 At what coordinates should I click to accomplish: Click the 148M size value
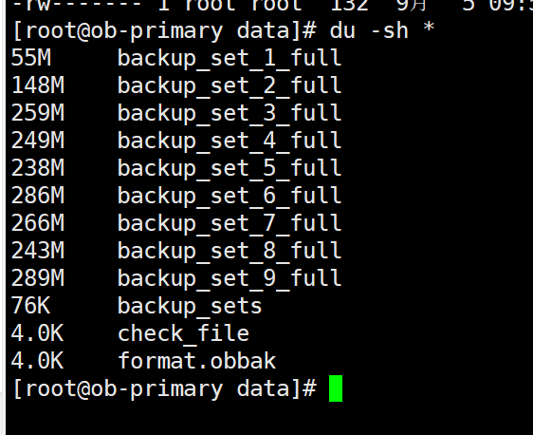click(37, 85)
